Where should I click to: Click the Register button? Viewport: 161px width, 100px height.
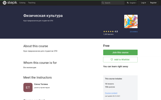pyautogui.click(x=153, y=3)
